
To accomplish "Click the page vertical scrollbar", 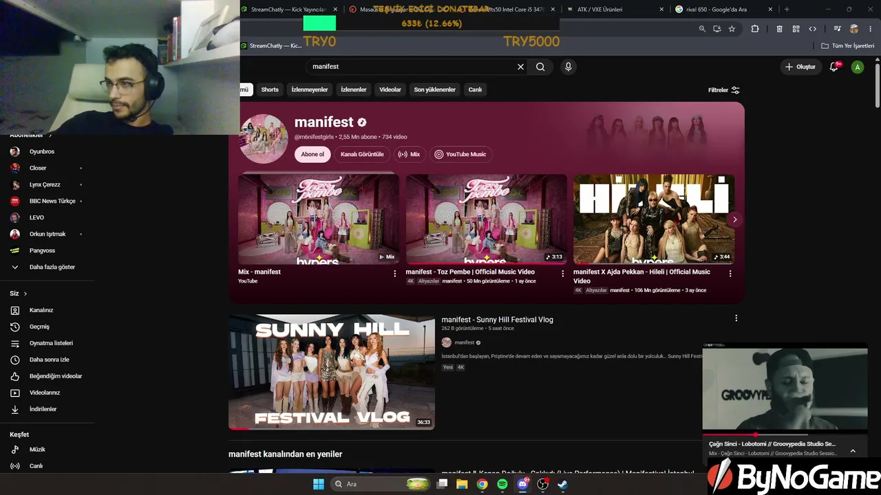I will pos(878,86).
